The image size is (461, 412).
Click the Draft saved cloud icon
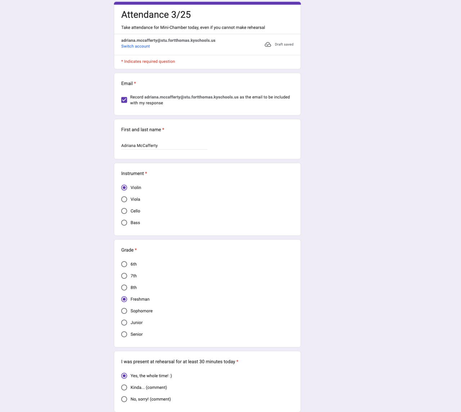click(x=268, y=45)
